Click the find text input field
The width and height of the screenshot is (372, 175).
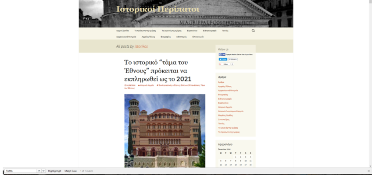[x=20, y=171]
